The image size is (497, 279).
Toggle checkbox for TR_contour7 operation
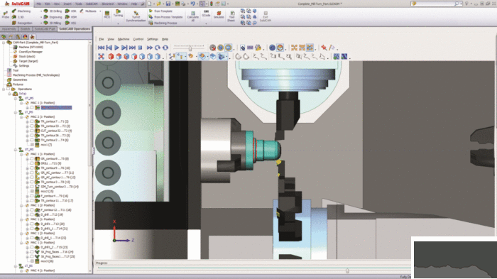32,121
